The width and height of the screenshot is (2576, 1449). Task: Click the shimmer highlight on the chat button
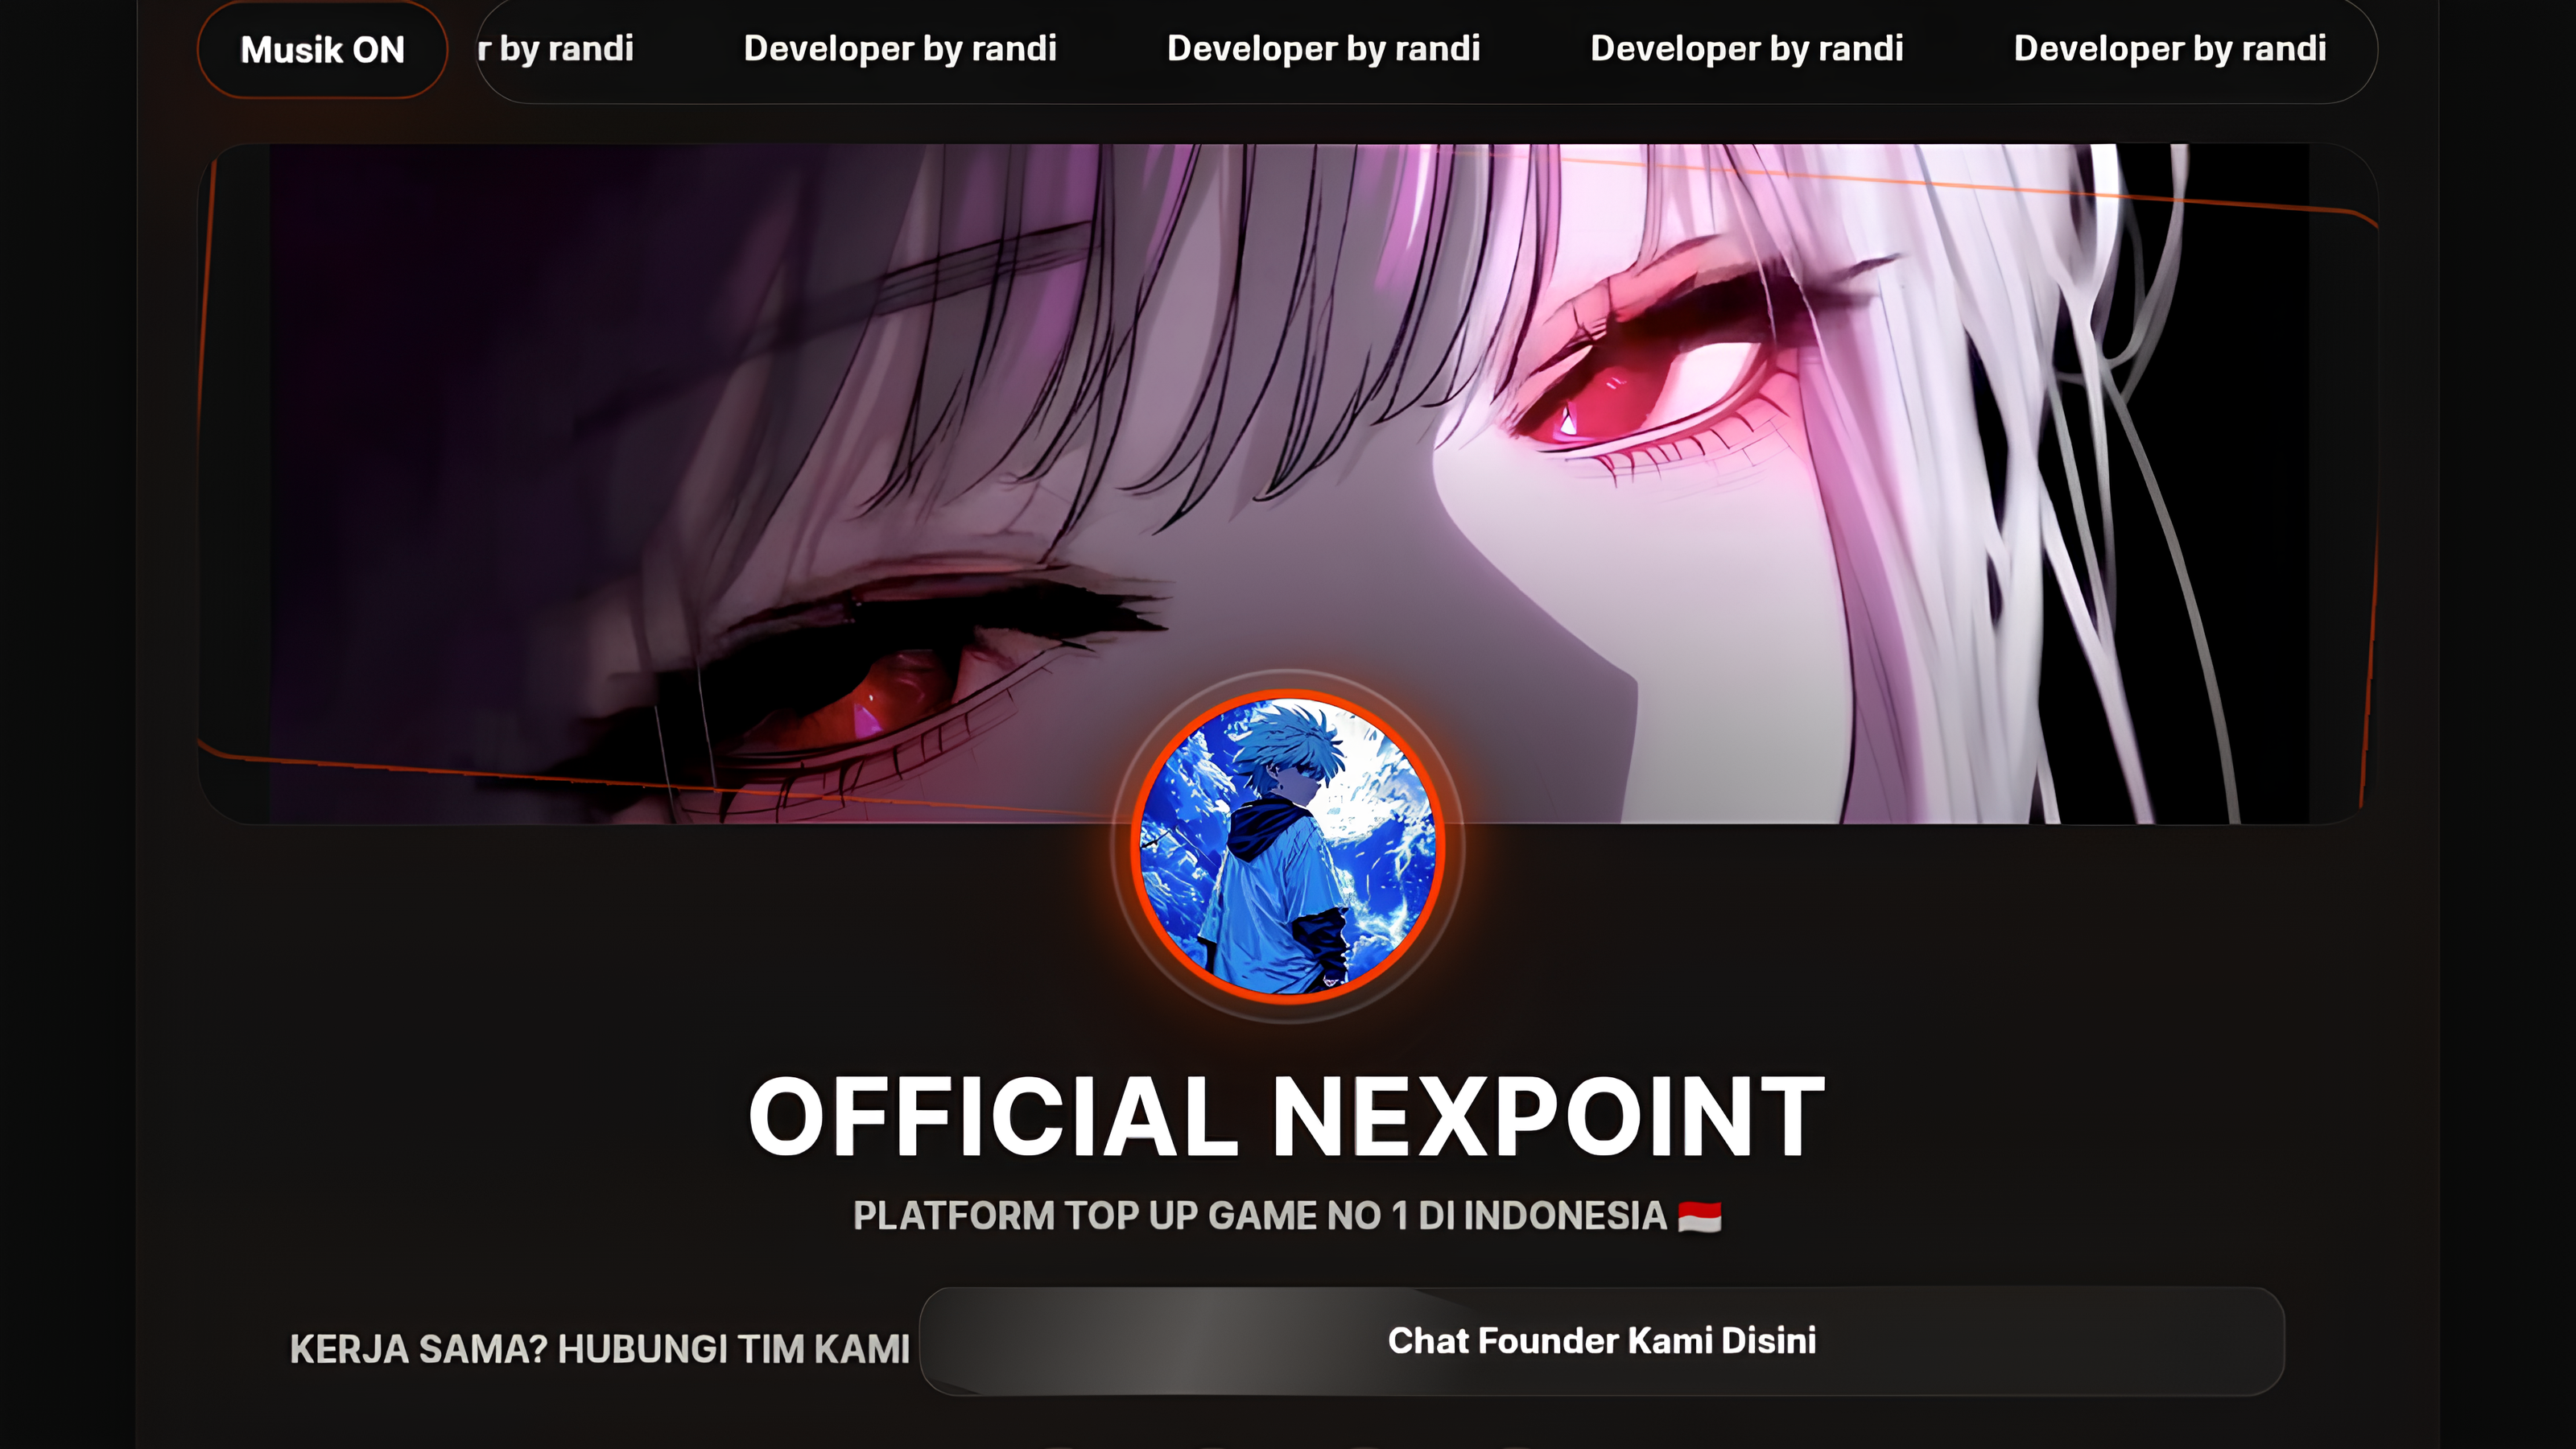point(1200,1341)
